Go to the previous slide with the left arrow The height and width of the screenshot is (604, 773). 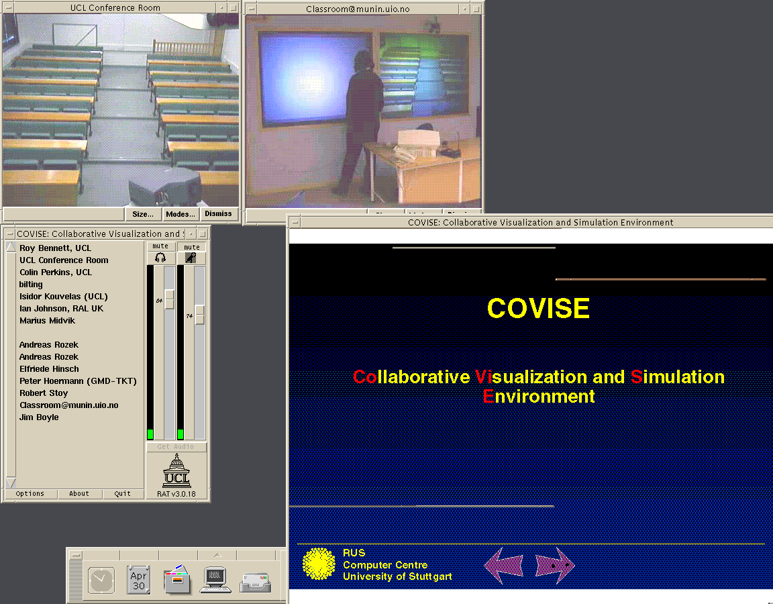(503, 566)
